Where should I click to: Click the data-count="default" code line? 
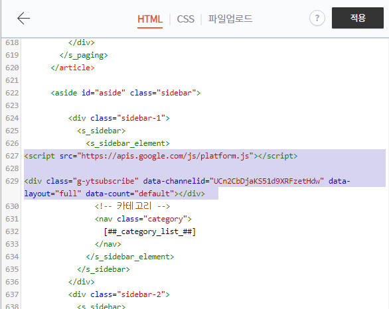pos(115,194)
